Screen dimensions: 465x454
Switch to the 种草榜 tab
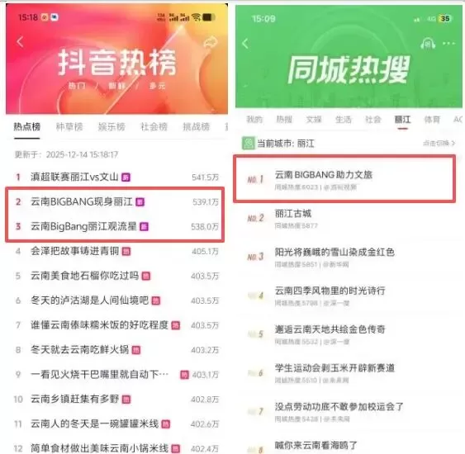click(x=69, y=127)
